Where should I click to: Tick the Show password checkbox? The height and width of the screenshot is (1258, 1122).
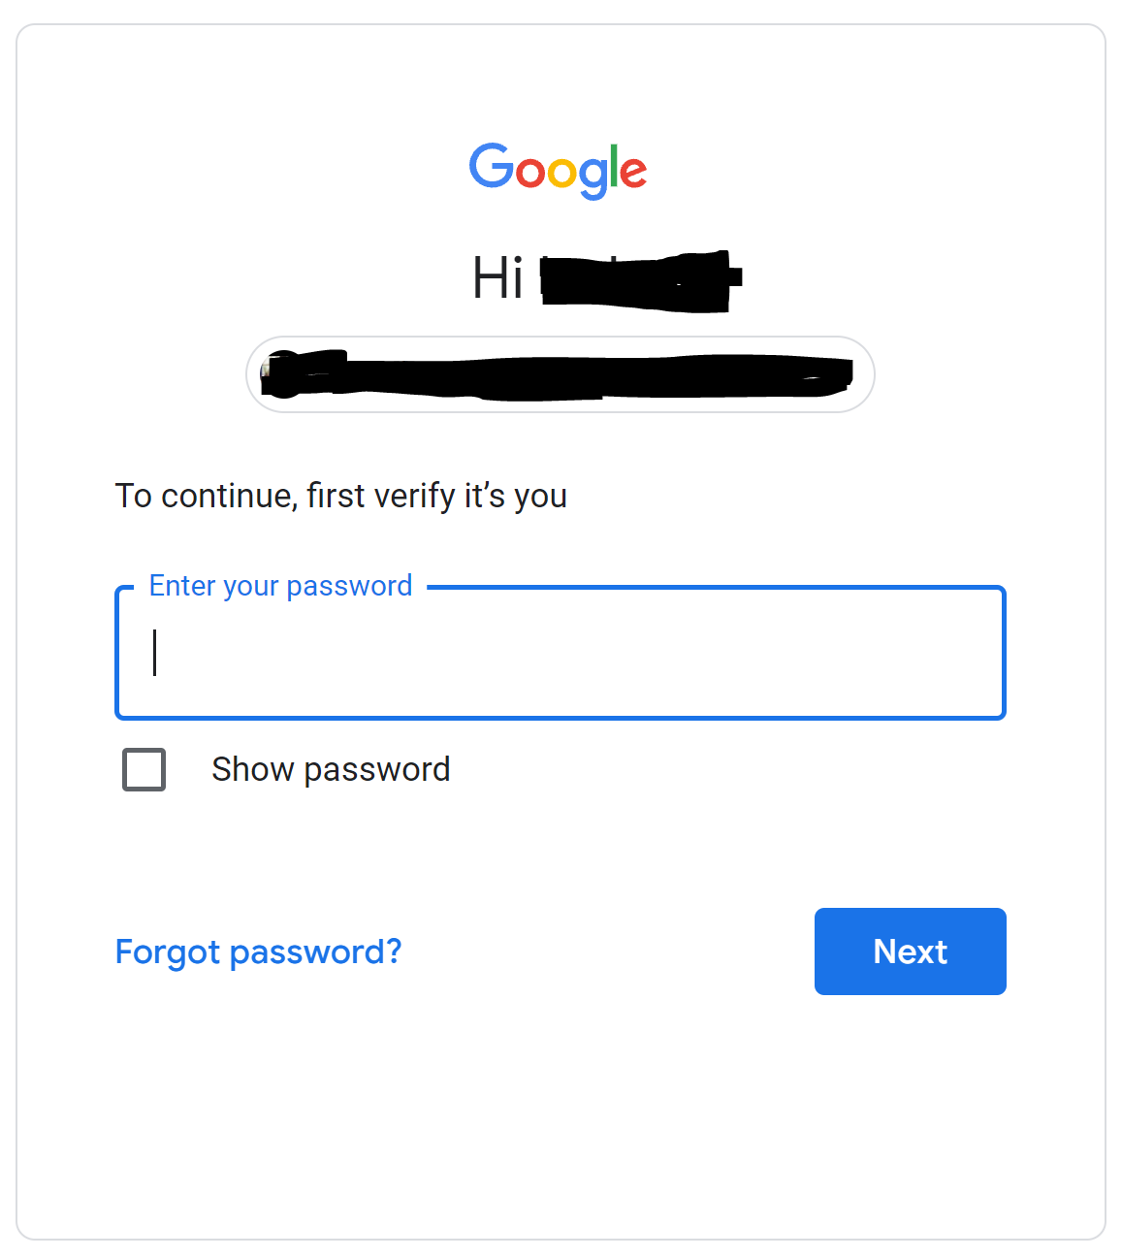[x=144, y=769]
